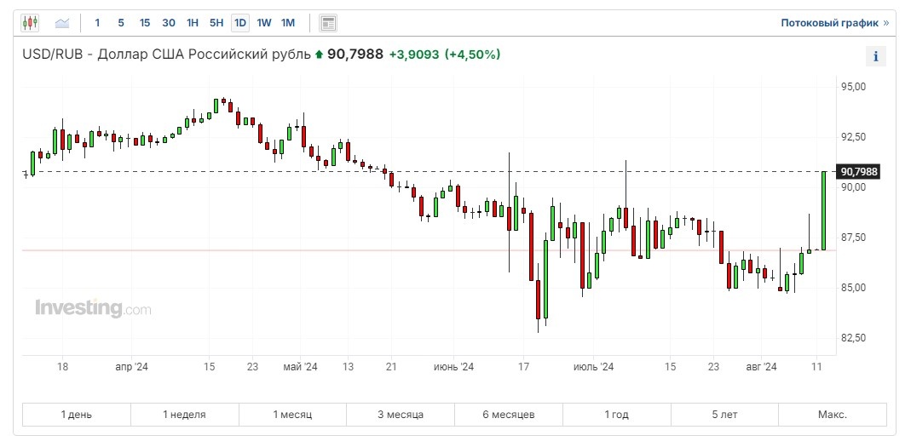Viewport: 911px width, 447px height.
Task: Click the 87,50 axis label
Action: coord(854,238)
